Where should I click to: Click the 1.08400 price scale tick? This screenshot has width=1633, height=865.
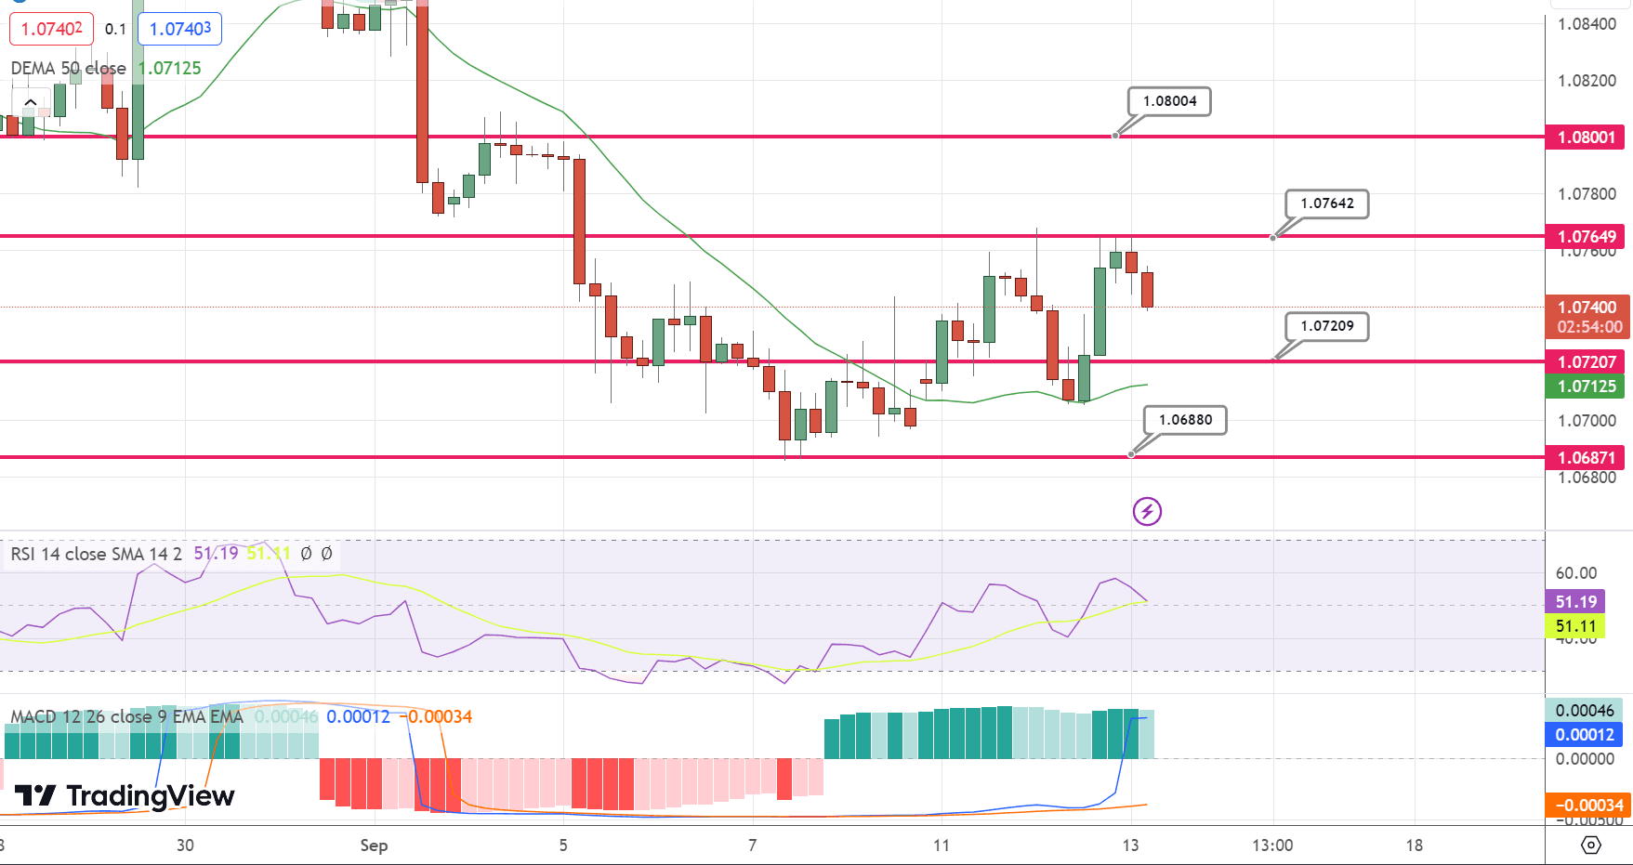coord(1587,24)
